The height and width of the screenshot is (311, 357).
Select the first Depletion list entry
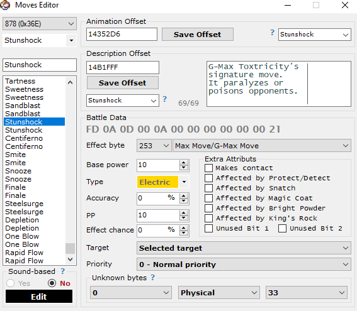click(x=35, y=220)
